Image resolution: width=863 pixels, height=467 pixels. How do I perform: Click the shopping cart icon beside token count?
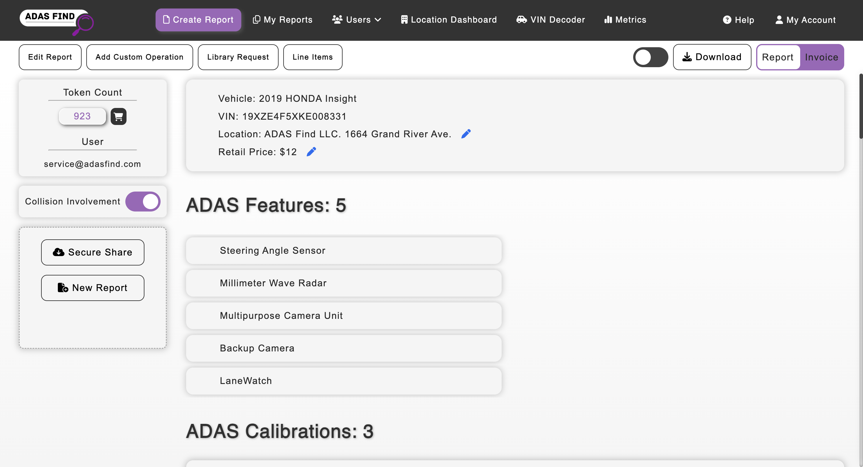click(x=119, y=116)
